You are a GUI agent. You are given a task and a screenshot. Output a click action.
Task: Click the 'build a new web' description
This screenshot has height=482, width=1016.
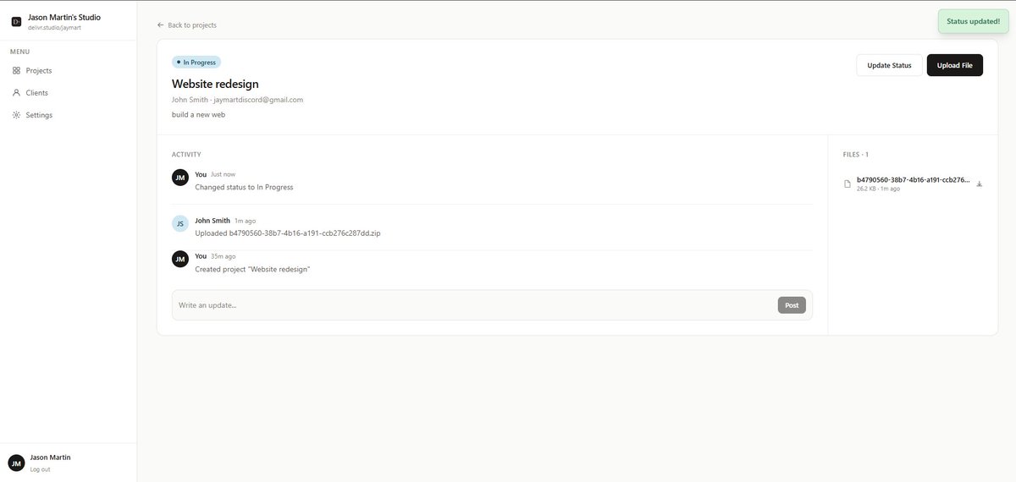point(198,114)
